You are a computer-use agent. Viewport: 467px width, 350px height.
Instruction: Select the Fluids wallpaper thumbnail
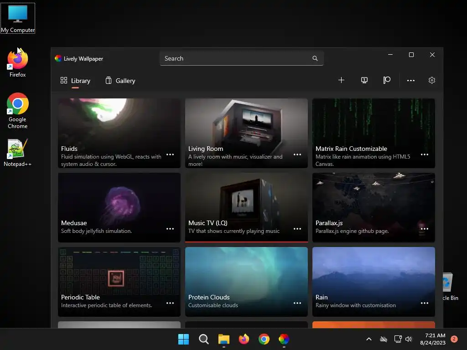point(119,133)
